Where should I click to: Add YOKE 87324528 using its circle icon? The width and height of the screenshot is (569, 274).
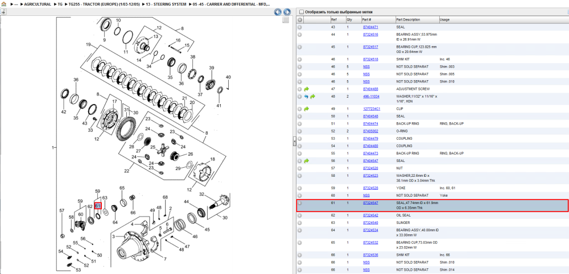[x=300, y=188]
